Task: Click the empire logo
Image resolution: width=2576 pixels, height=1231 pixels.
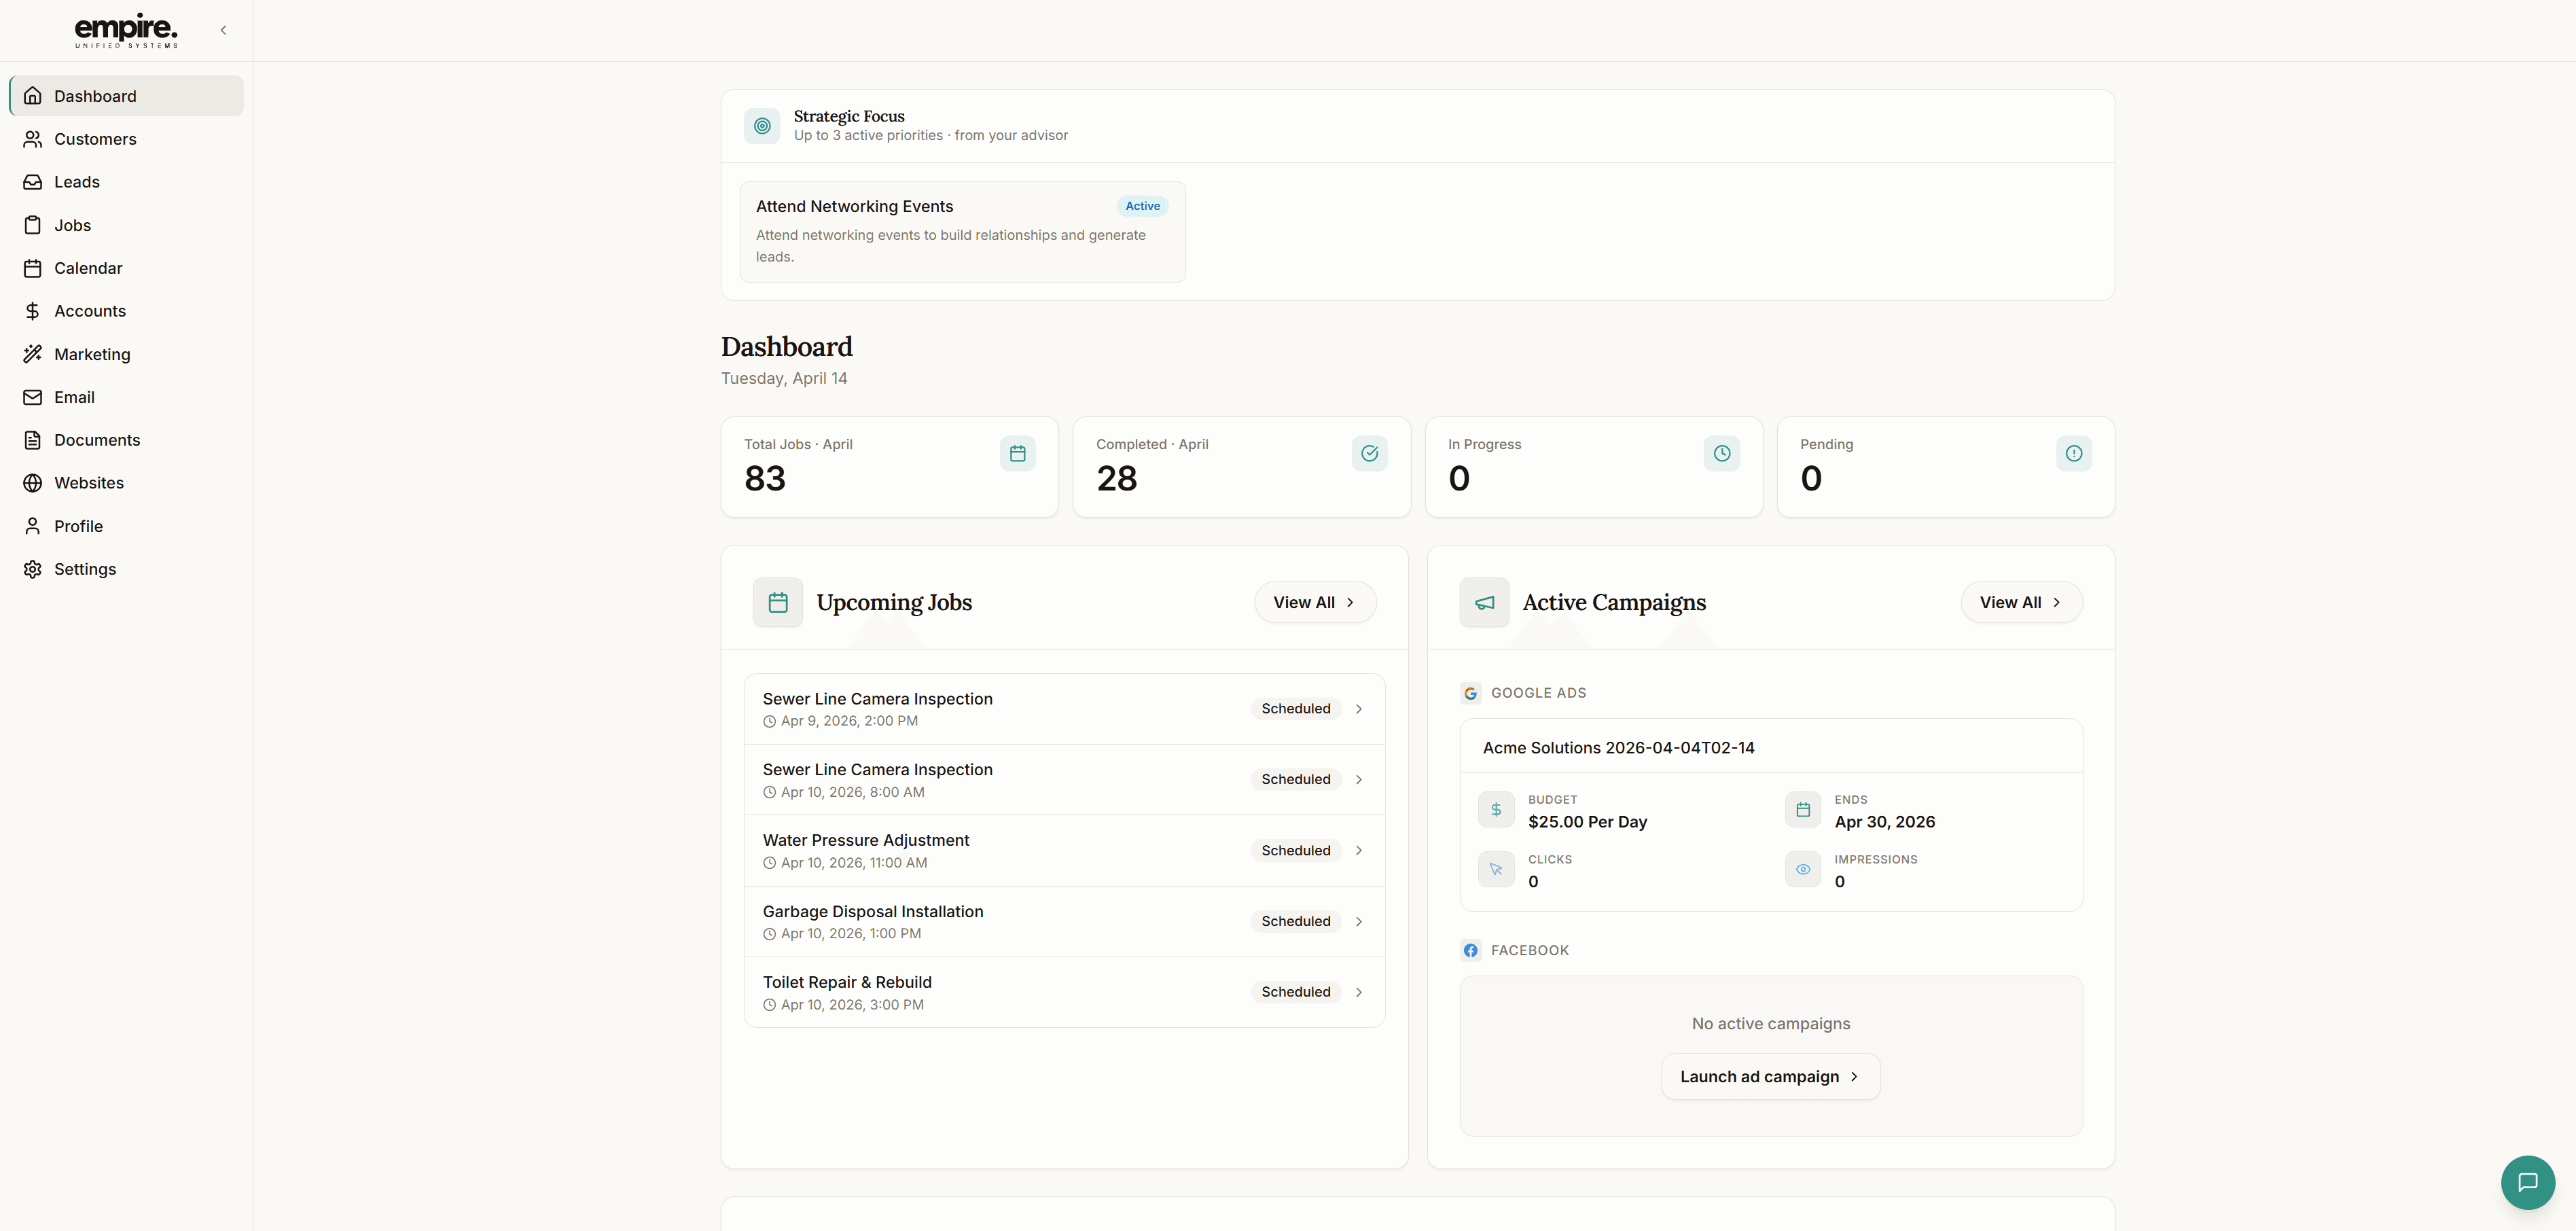Action: coord(127,30)
